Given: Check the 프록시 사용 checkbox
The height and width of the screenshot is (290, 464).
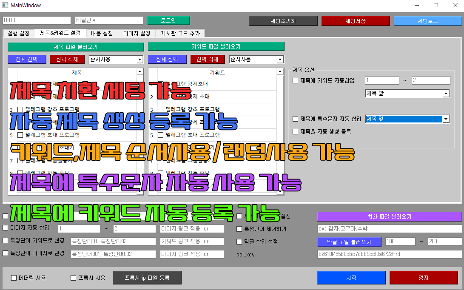Looking at the screenshot, I should (74, 278).
